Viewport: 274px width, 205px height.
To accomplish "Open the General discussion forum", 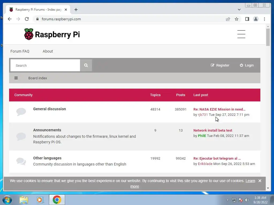I will (50, 109).
